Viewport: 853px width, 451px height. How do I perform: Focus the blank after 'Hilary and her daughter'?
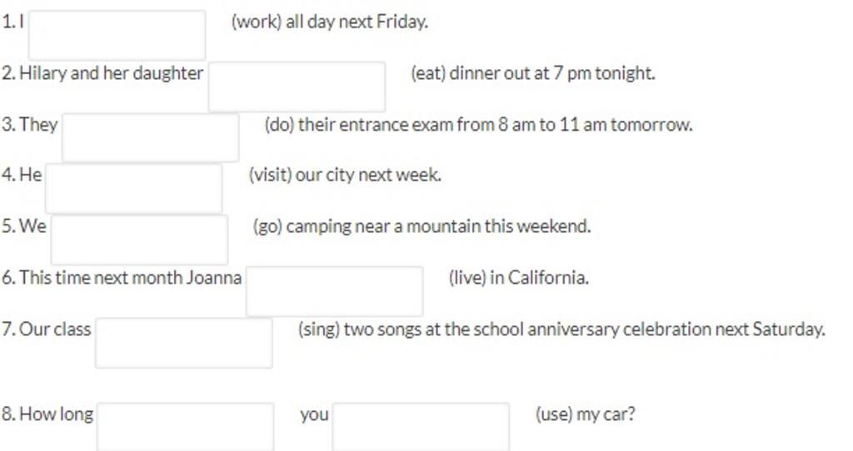click(297, 87)
